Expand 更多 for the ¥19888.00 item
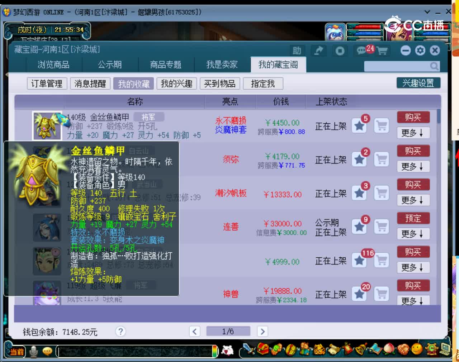459x362 pixels. click(413, 301)
